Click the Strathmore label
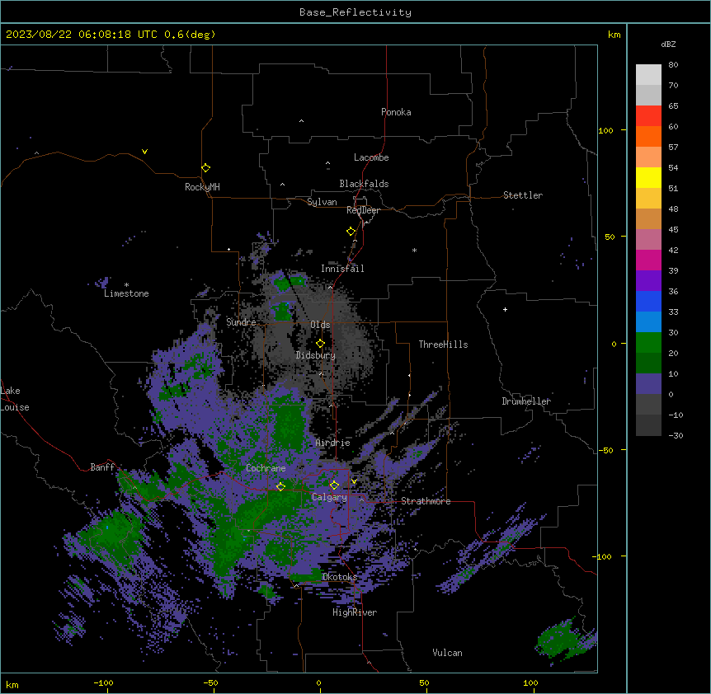The width and height of the screenshot is (711, 694). (426, 501)
